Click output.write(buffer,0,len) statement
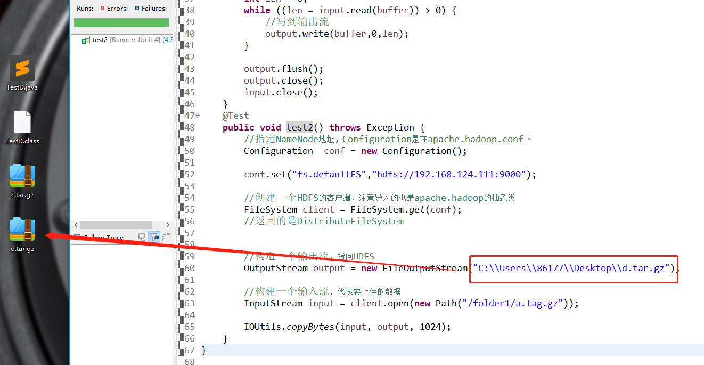704x365 pixels. 337,34
